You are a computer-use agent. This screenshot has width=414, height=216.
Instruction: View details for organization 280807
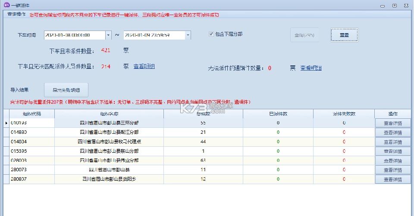coord(392,179)
